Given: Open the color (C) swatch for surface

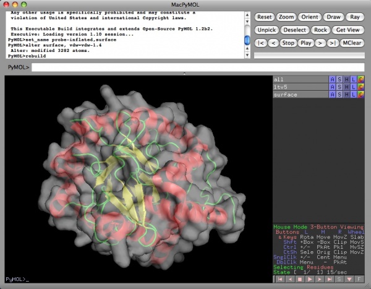Looking at the screenshot, I should tap(361, 95).
